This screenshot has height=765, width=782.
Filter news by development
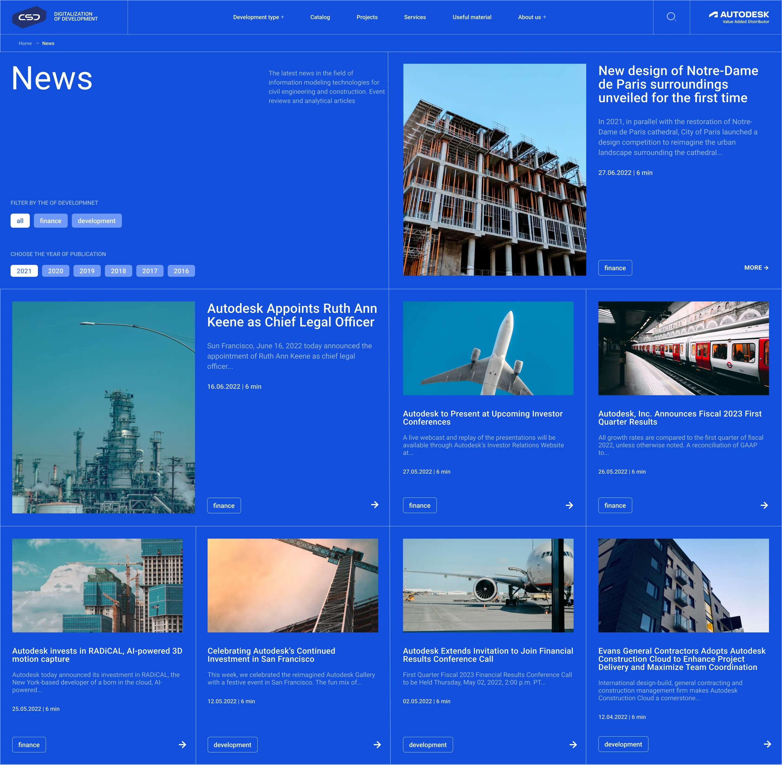tap(96, 221)
